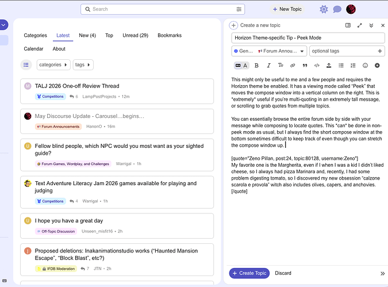Click LampPostProjects poster name
388x287 pixels.
(x=99, y=97)
